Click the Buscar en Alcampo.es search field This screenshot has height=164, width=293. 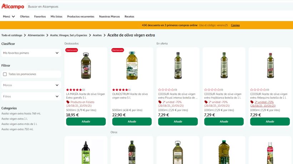[x=107, y=6]
